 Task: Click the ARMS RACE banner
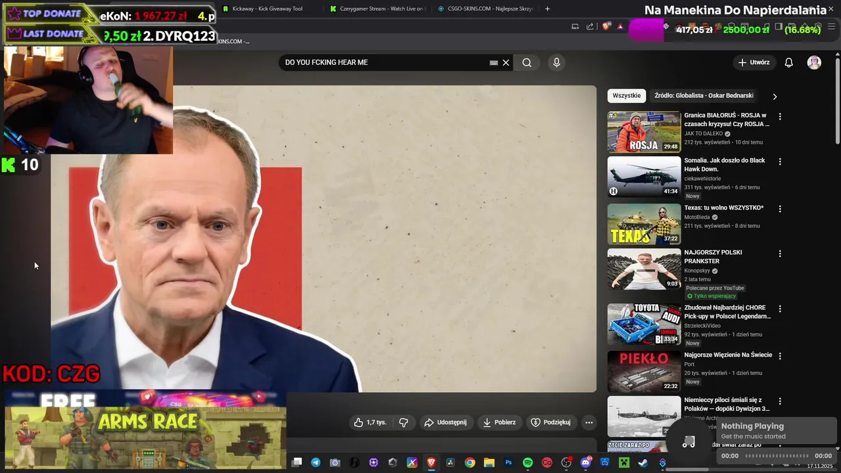tap(146, 437)
